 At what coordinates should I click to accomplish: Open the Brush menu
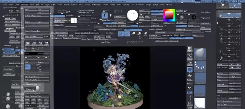[x=11, y=5]
